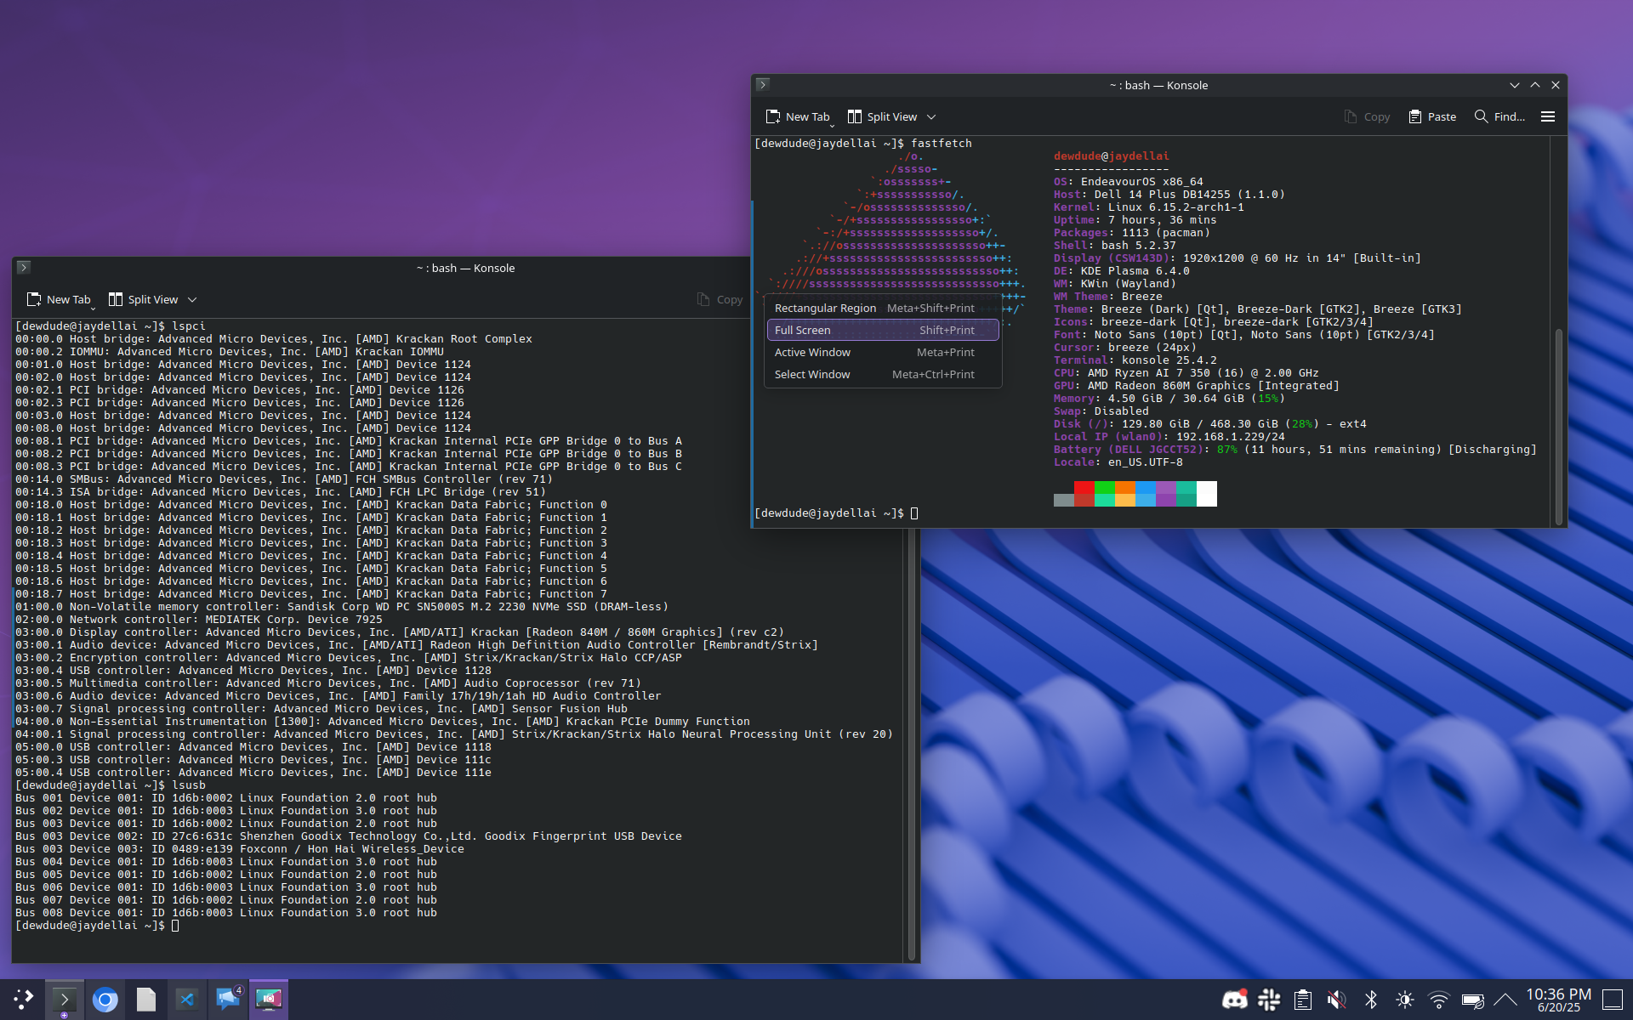
Task: Click the 'Neural Processing Unit (rev 20)' line
Action: coord(454,734)
